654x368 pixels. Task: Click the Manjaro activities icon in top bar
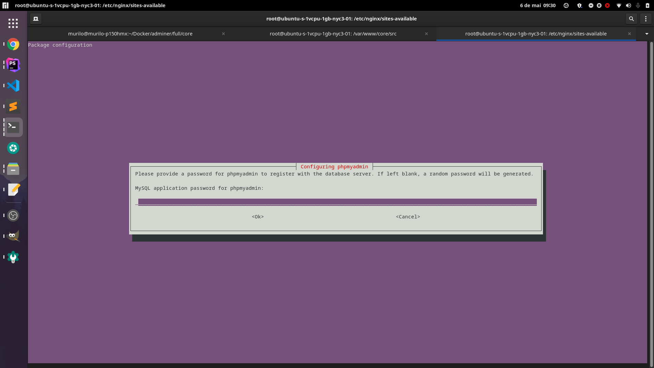tap(5, 5)
